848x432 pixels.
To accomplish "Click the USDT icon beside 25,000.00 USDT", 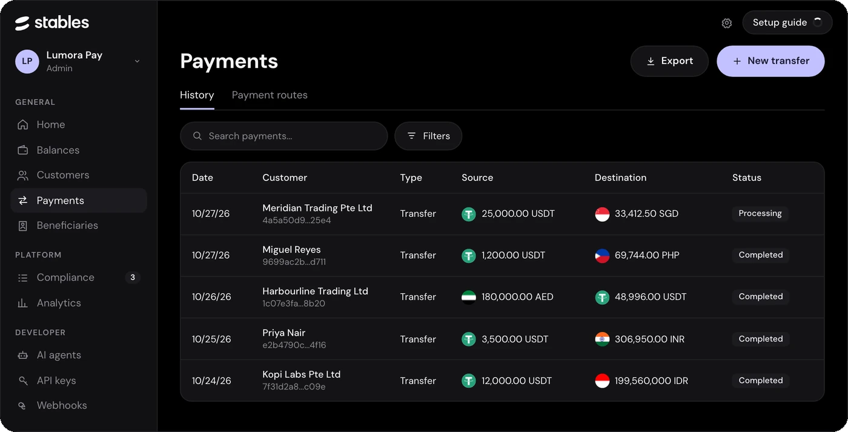I will coord(469,214).
